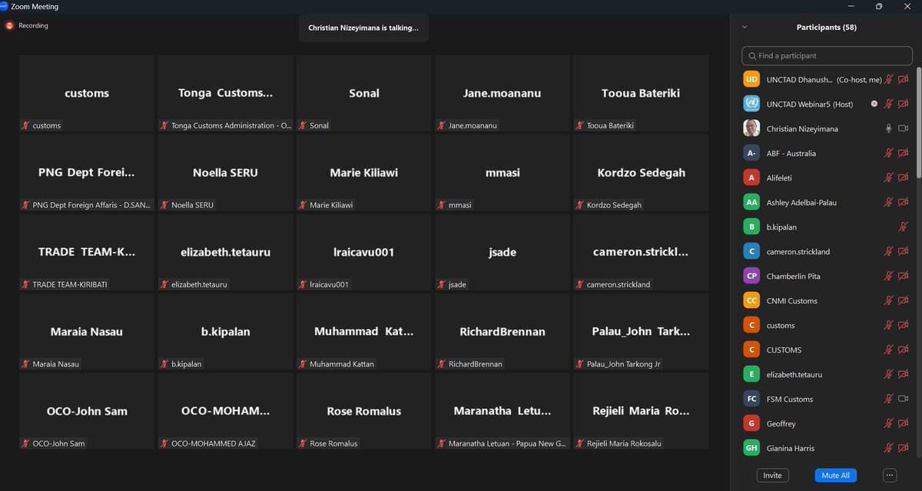Select the Rejieli Maria Rokosalu video tile
The height and width of the screenshot is (491, 922).
[x=642, y=411]
